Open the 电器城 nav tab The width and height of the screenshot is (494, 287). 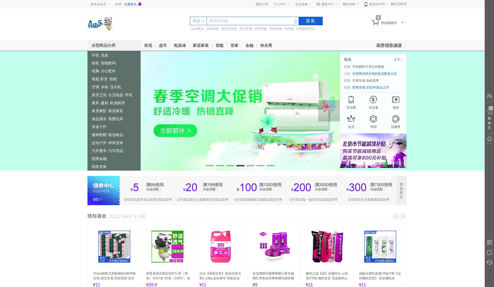click(180, 45)
